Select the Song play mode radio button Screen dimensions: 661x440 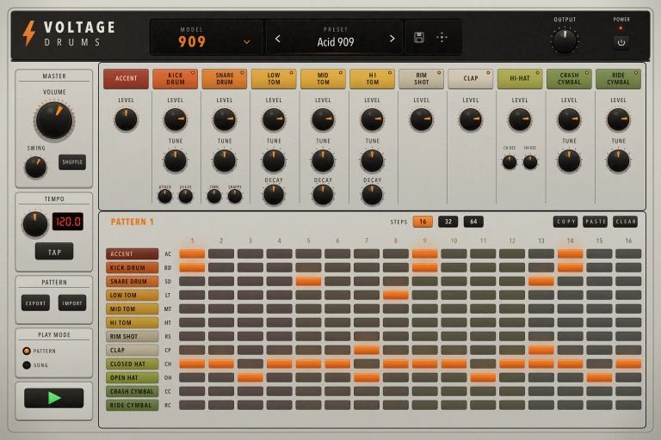[x=27, y=365]
